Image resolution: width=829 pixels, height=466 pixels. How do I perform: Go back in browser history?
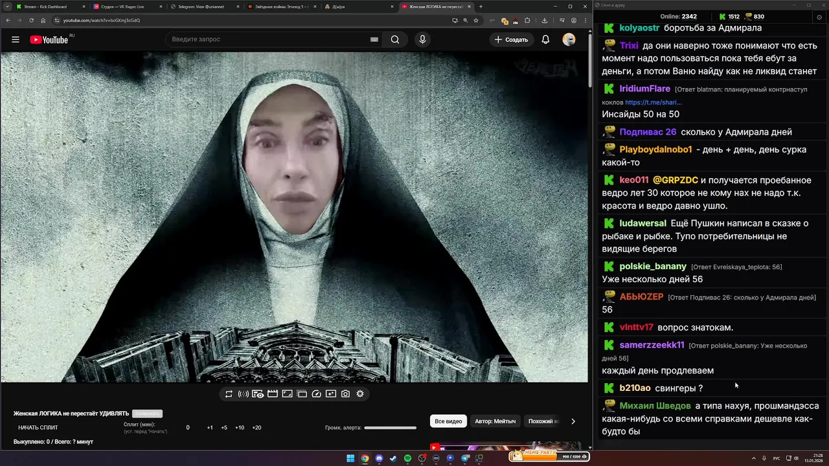pos(8,20)
